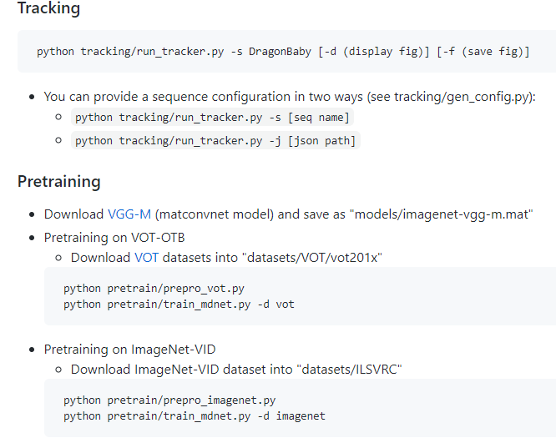Click the Pretraining section heading
This screenshot has height=438, width=556.
(x=58, y=181)
